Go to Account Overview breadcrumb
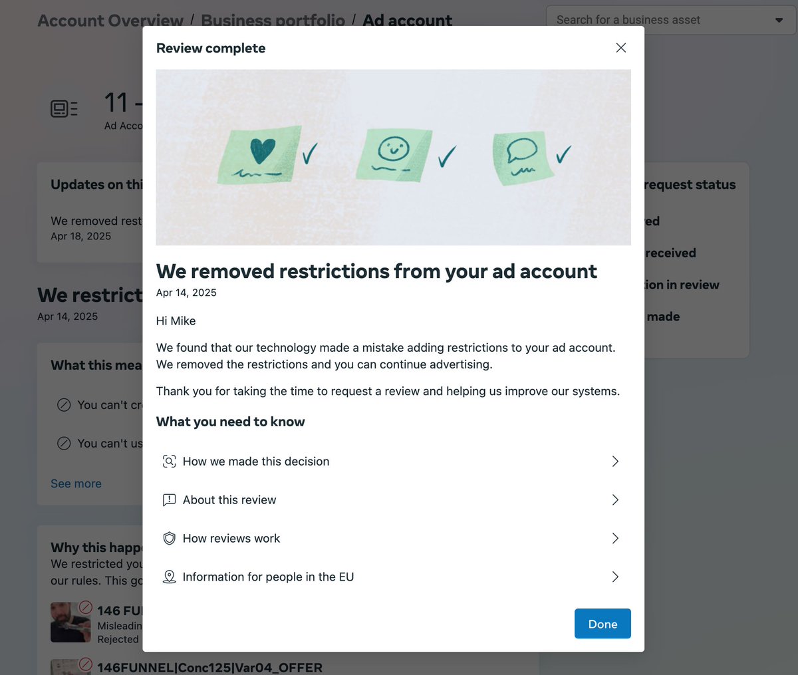 pyautogui.click(x=110, y=21)
